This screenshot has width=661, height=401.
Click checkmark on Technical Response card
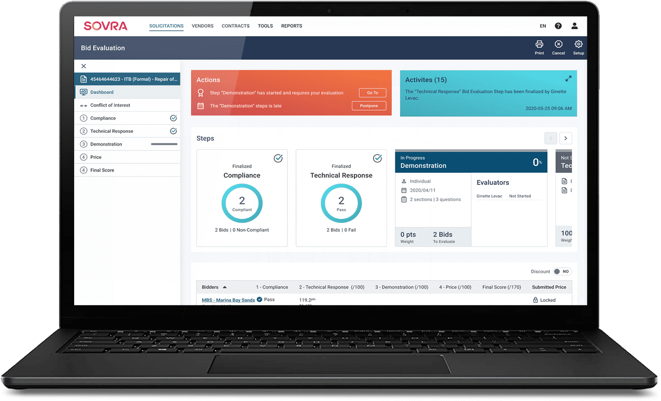[x=378, y=158]
